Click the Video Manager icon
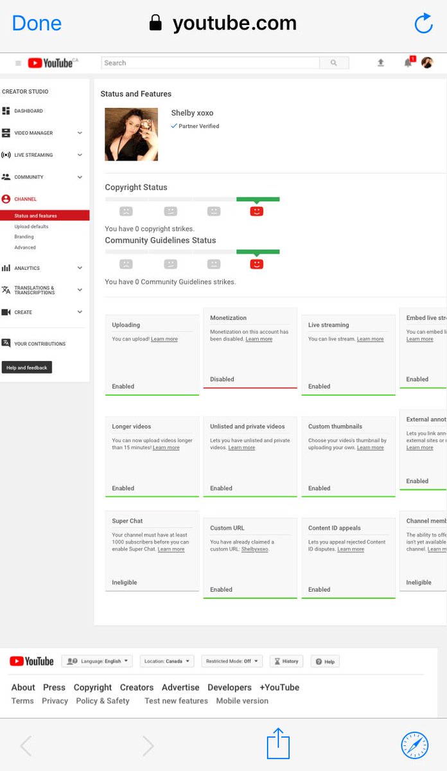This screenshot has width=447, height=771. point(6,133)
